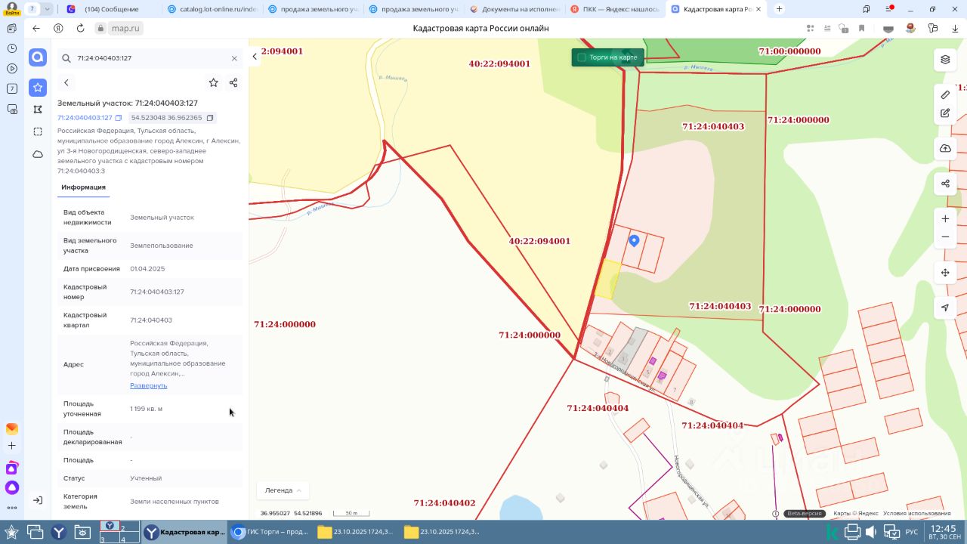967x544 pixels.
Task: Switch to the ПКК — Яндекс tab
Action: click(x=615, y=9)
